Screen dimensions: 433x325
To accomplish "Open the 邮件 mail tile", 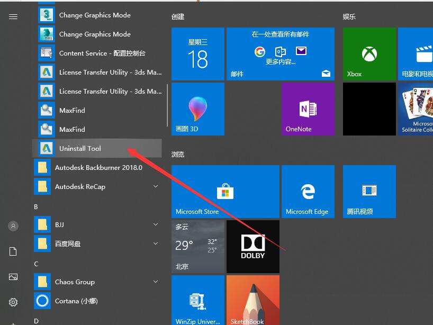I will (281, 54).
